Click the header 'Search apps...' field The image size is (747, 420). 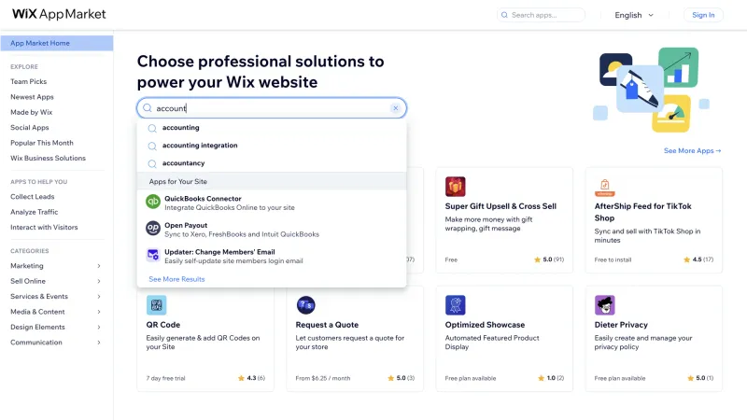tap(541, 15)
